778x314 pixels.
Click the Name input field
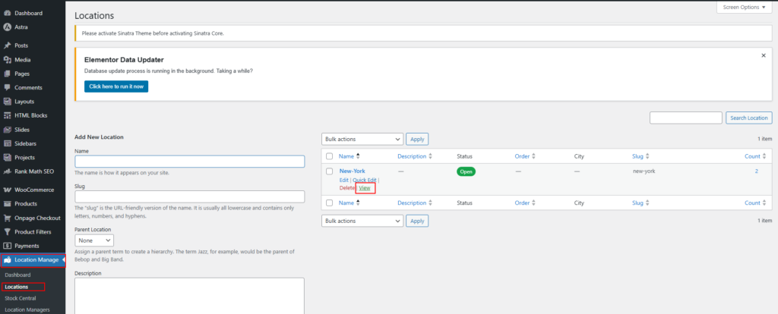point(189,162)
